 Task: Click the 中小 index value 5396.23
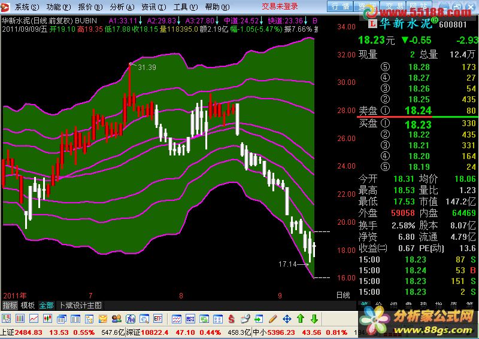point(281,332)
